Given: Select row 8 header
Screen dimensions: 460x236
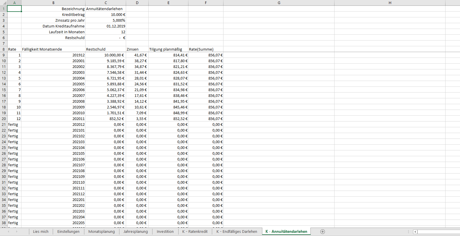Looking at the screenshot, I should (3, 49).
